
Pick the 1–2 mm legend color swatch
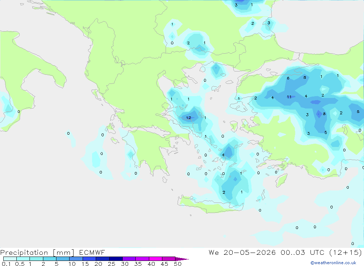coord(36,259)
